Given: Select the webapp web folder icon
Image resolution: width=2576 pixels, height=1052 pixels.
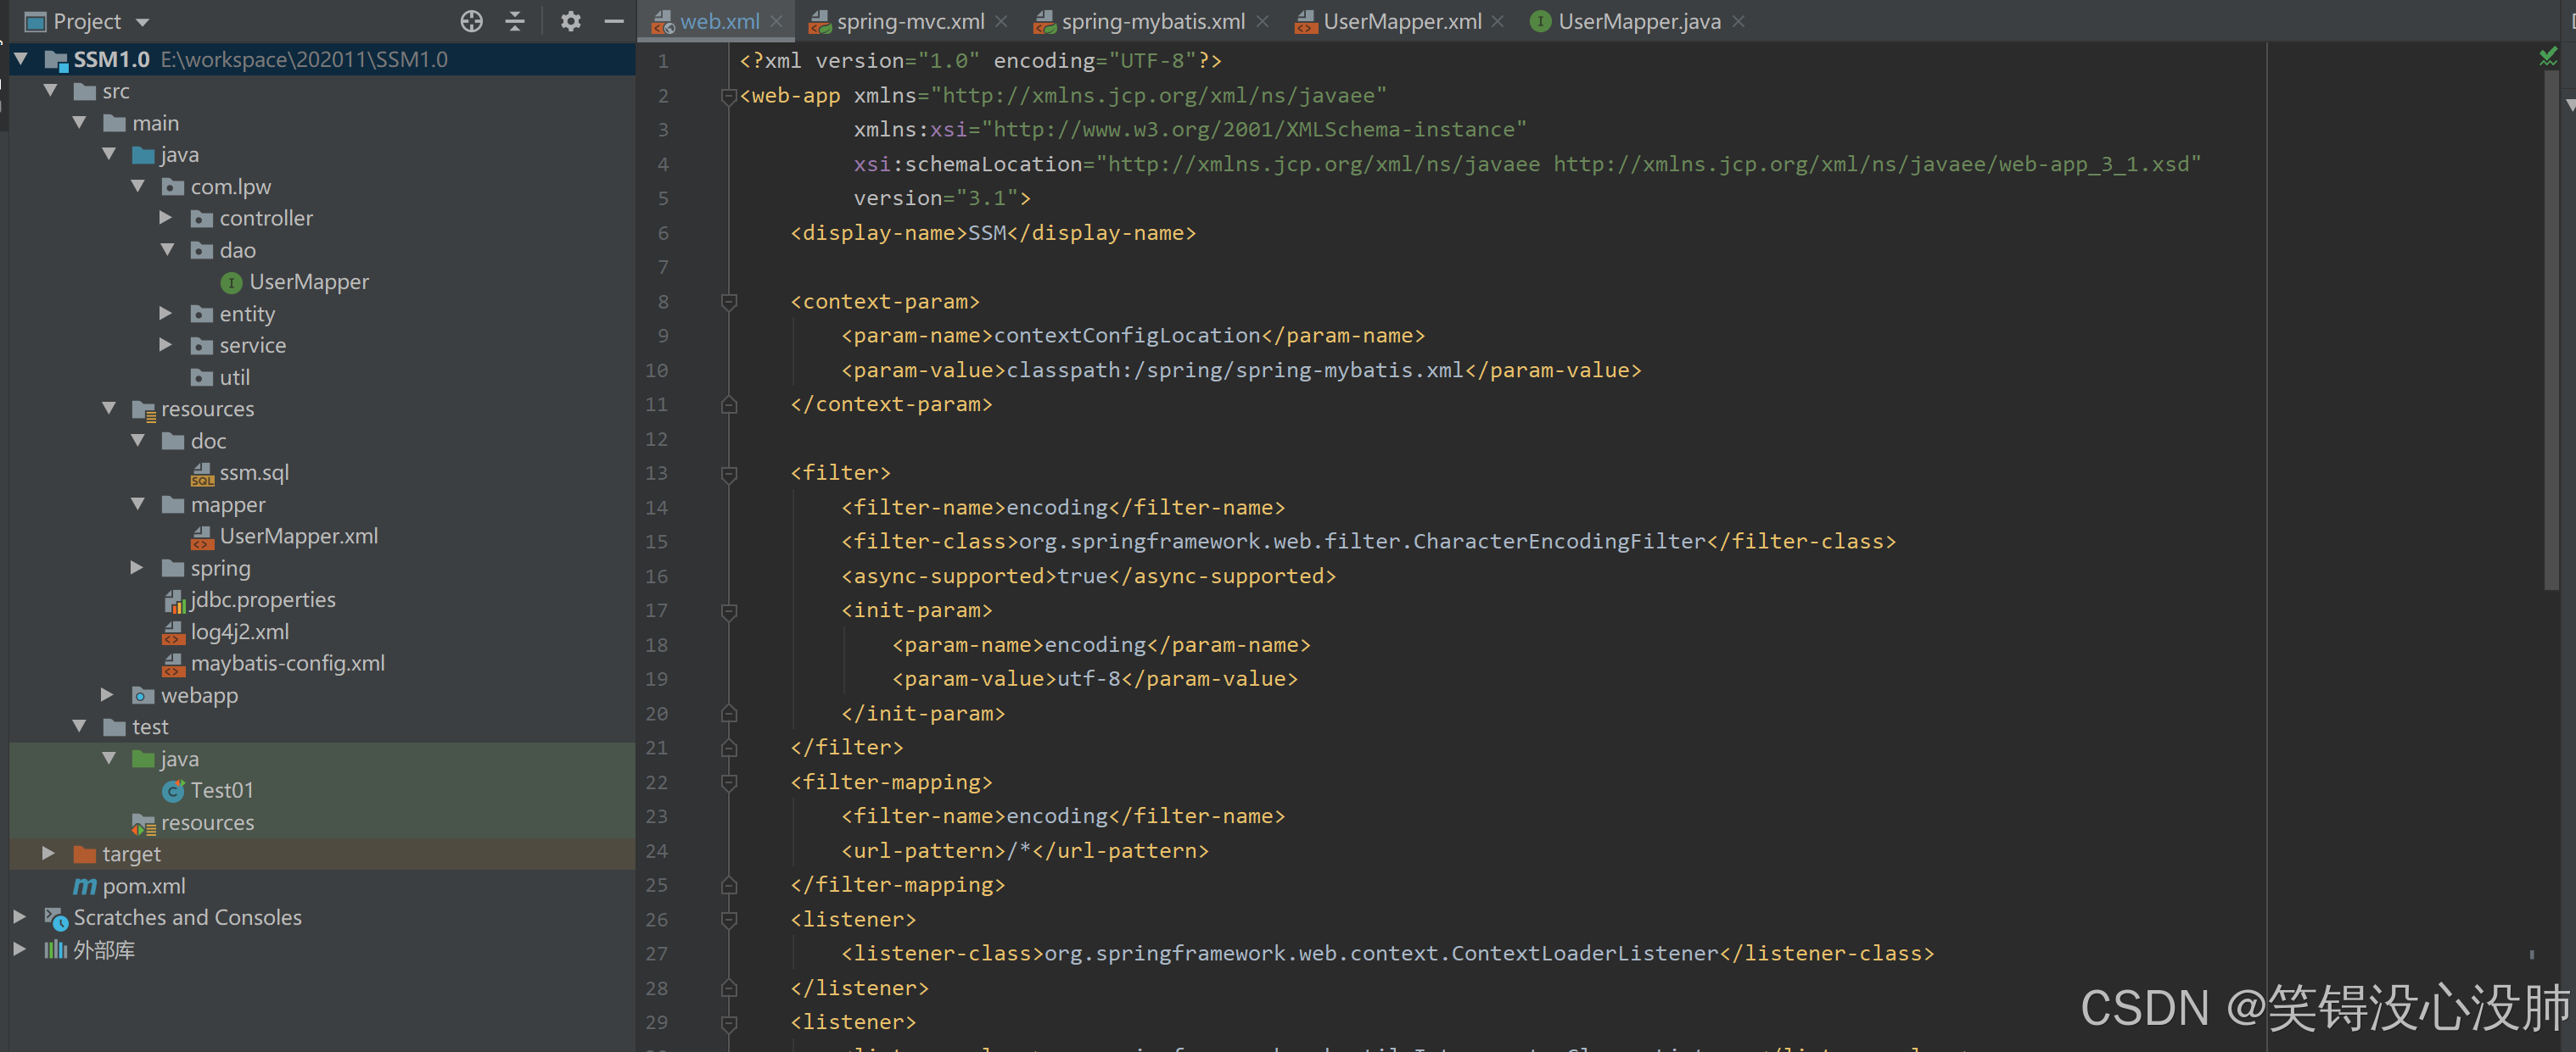Looking at the screenshot, I should 144,695.
